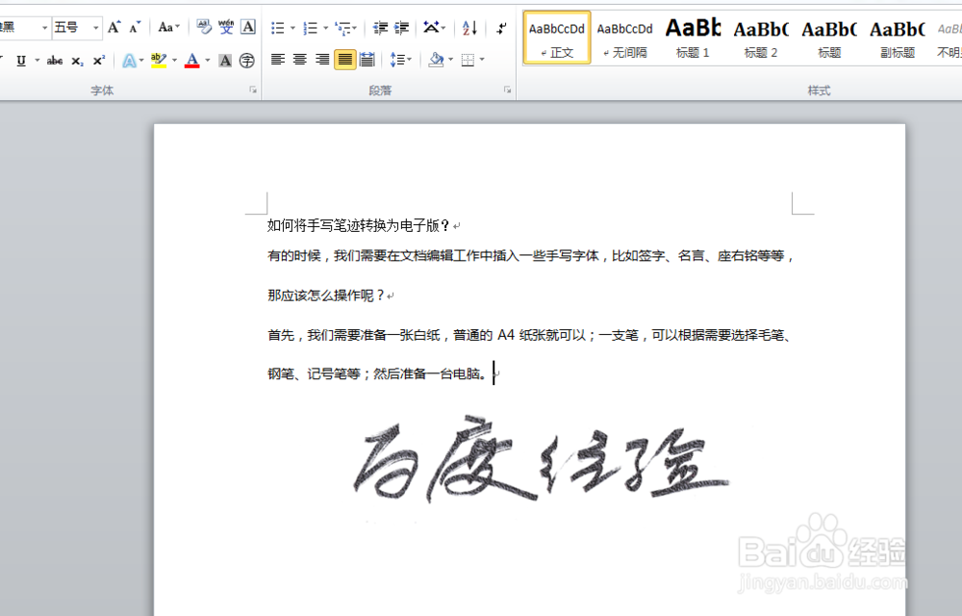Expand text effects dropdown arrow

click(x=141, y=60)
